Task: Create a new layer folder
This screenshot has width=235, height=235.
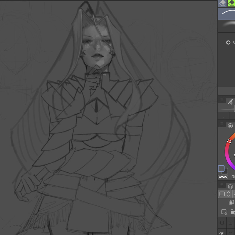Action: [233, 212]
